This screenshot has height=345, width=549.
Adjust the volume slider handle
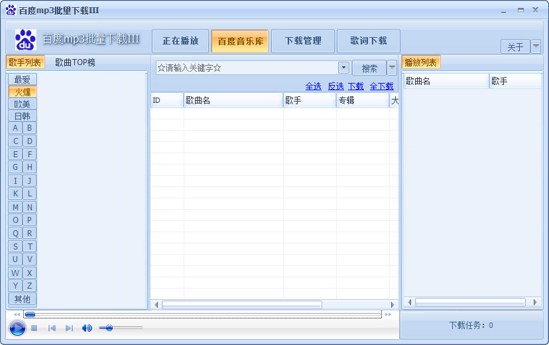click(x=109, y=328)
